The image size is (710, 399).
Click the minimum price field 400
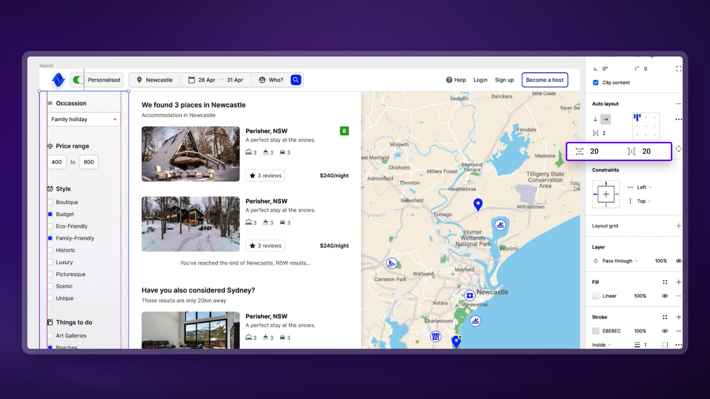coord(57,162)
